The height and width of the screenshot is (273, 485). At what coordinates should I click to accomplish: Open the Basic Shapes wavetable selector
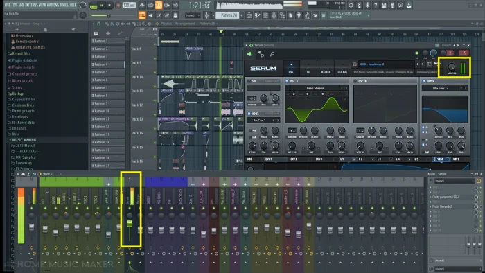click(x=315, y=88)
